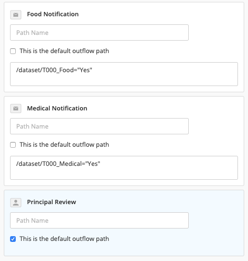Image resolution: width=248 pixels, height=261 pixels.
Task: Select the Principal Review person icon
Action: click(x=16, y=203)
